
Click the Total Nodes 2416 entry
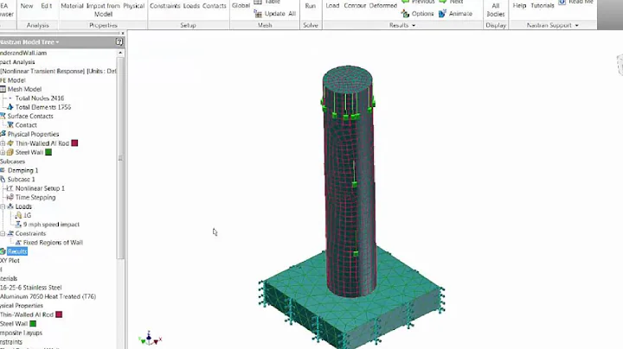click(40, 98)
